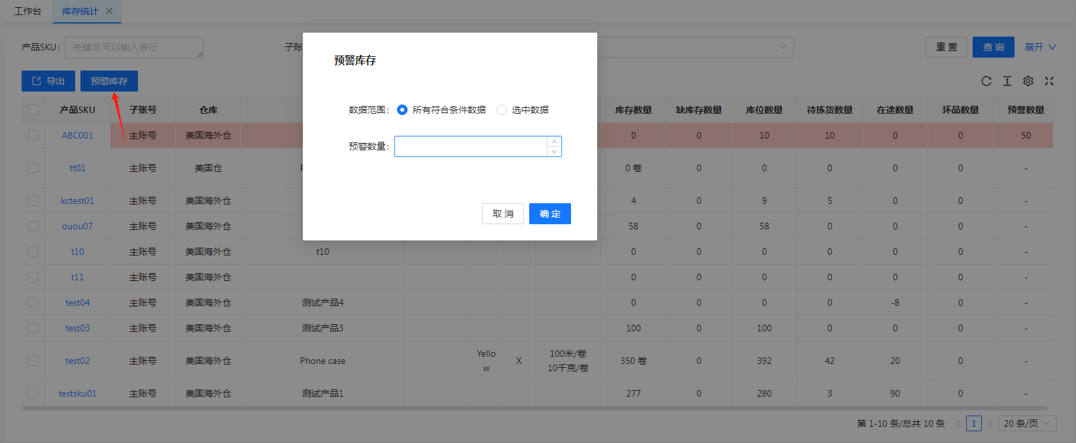Screen dimensions: 1076x443
Task: Switch to the 工作台 tab
Action: (x=27, y=11)
